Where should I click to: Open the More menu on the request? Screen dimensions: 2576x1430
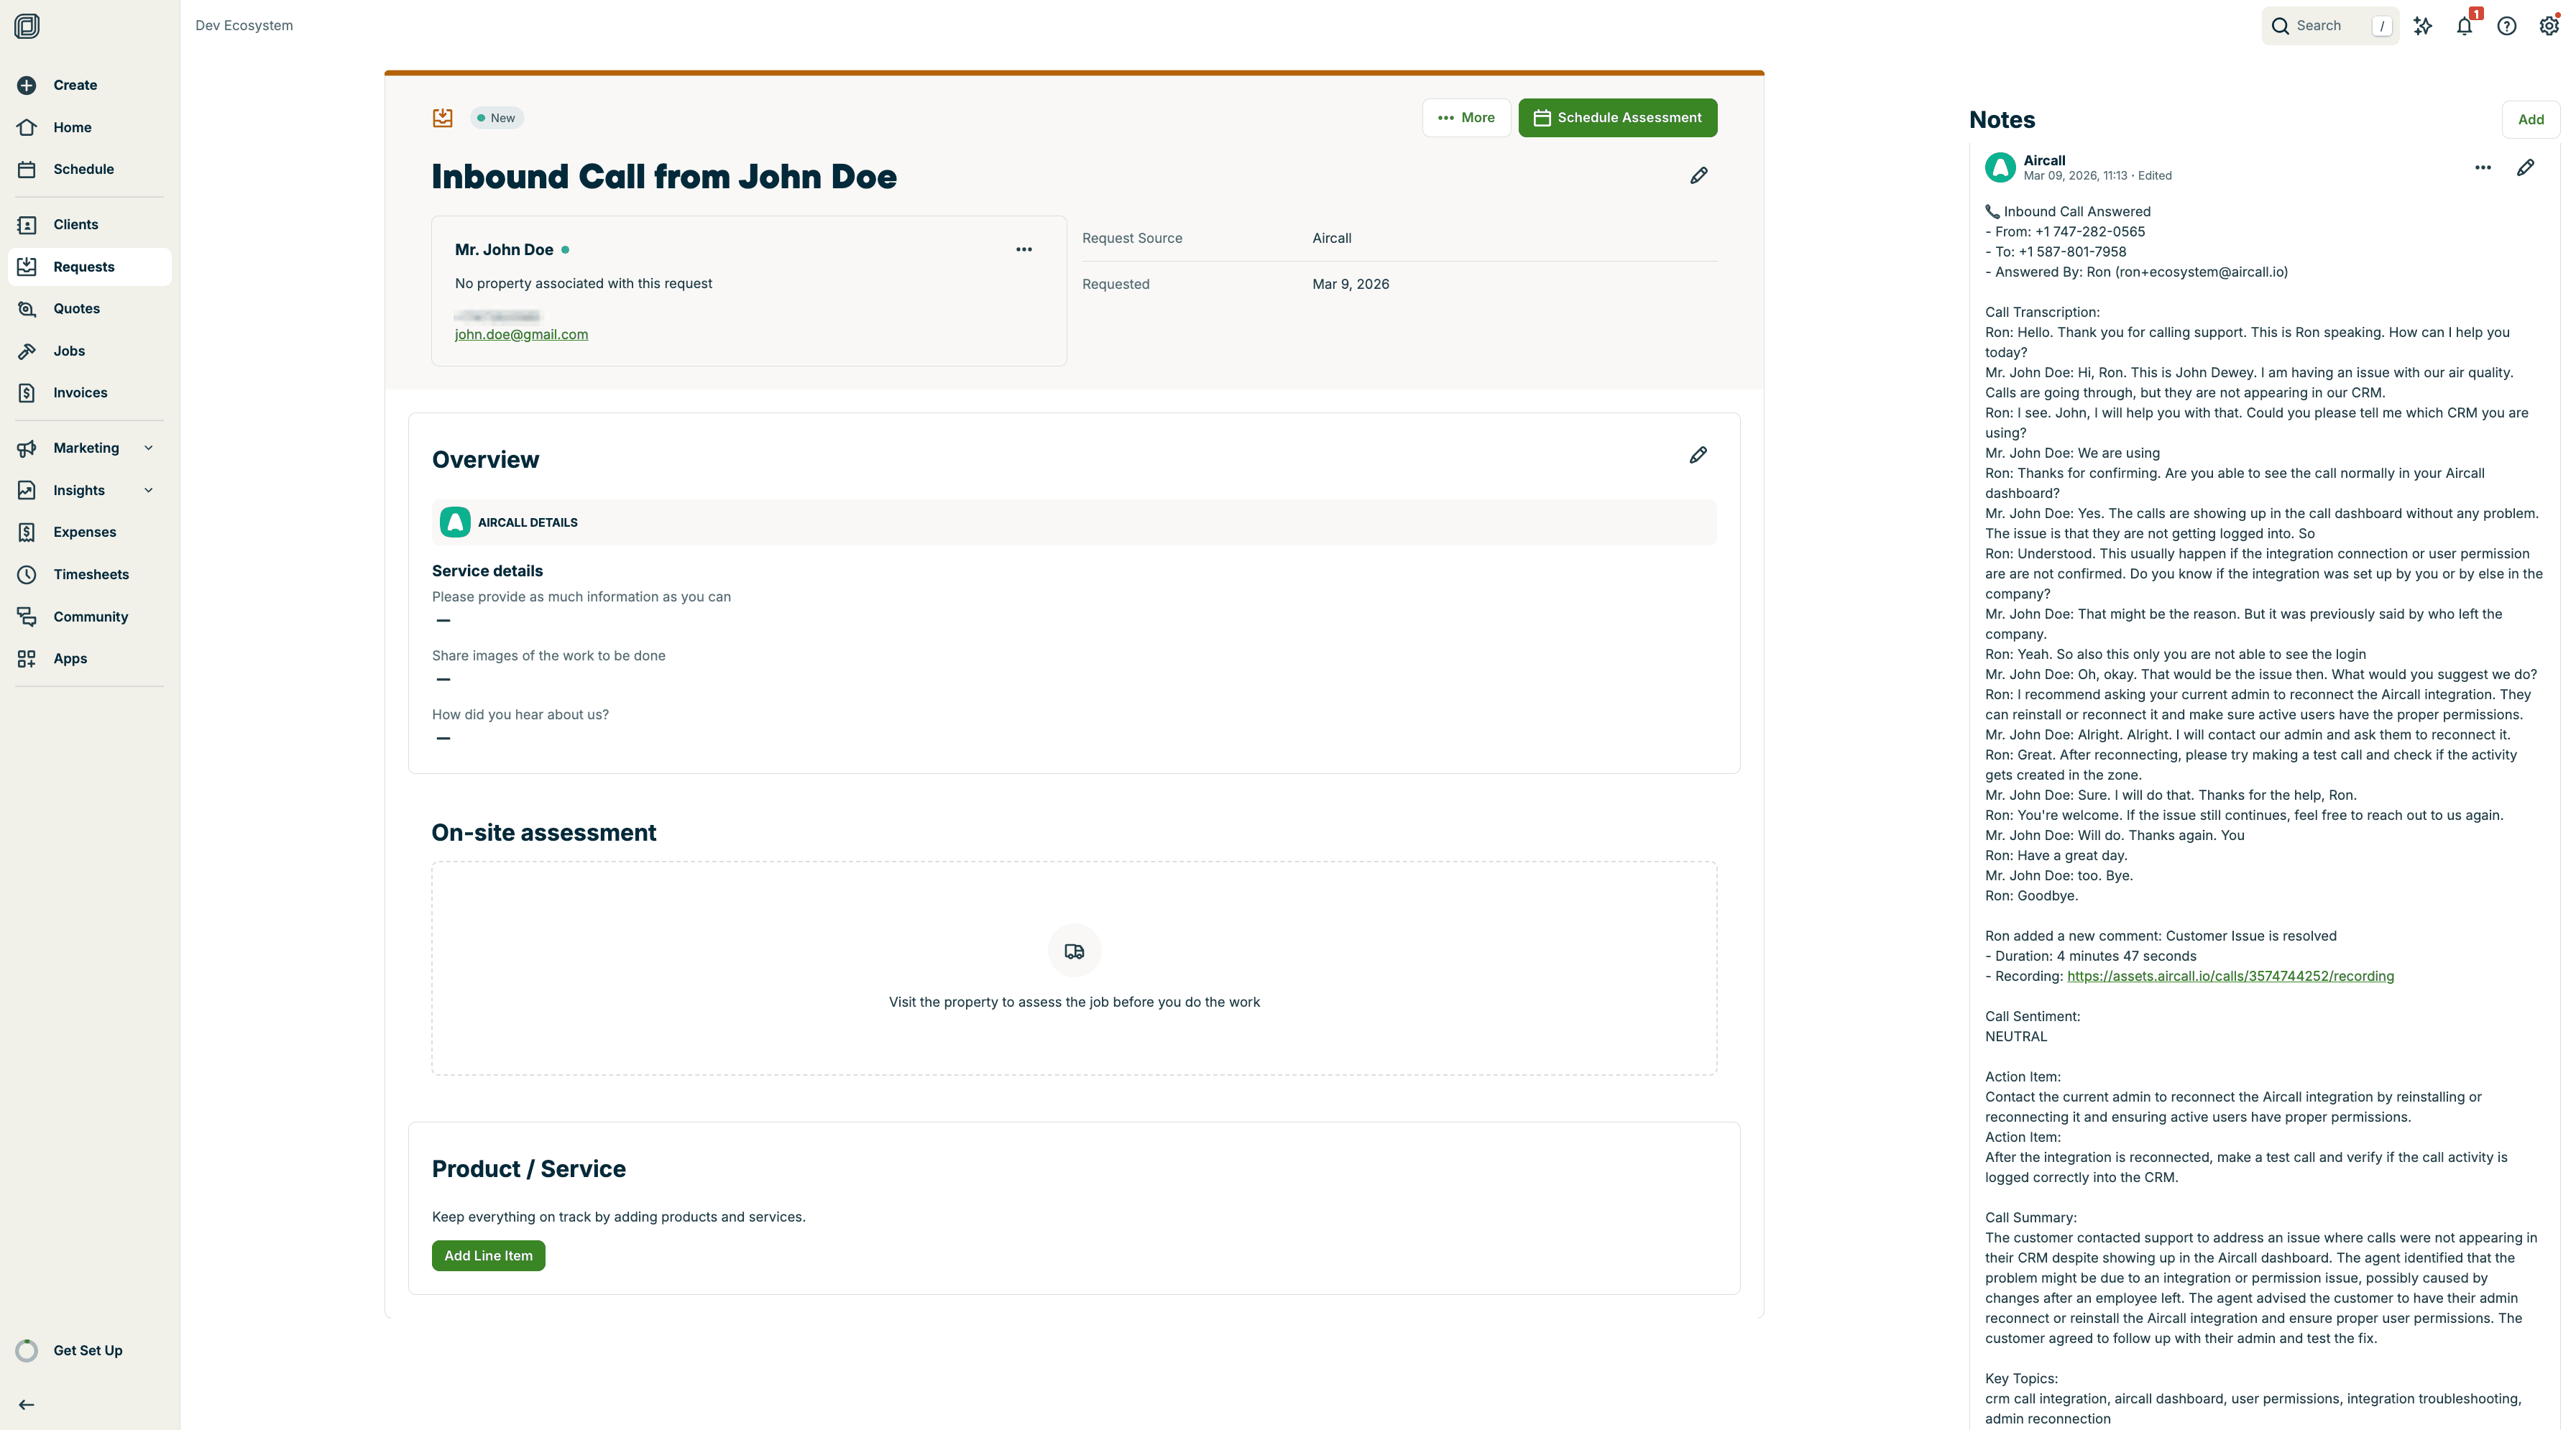[1466, 117]
